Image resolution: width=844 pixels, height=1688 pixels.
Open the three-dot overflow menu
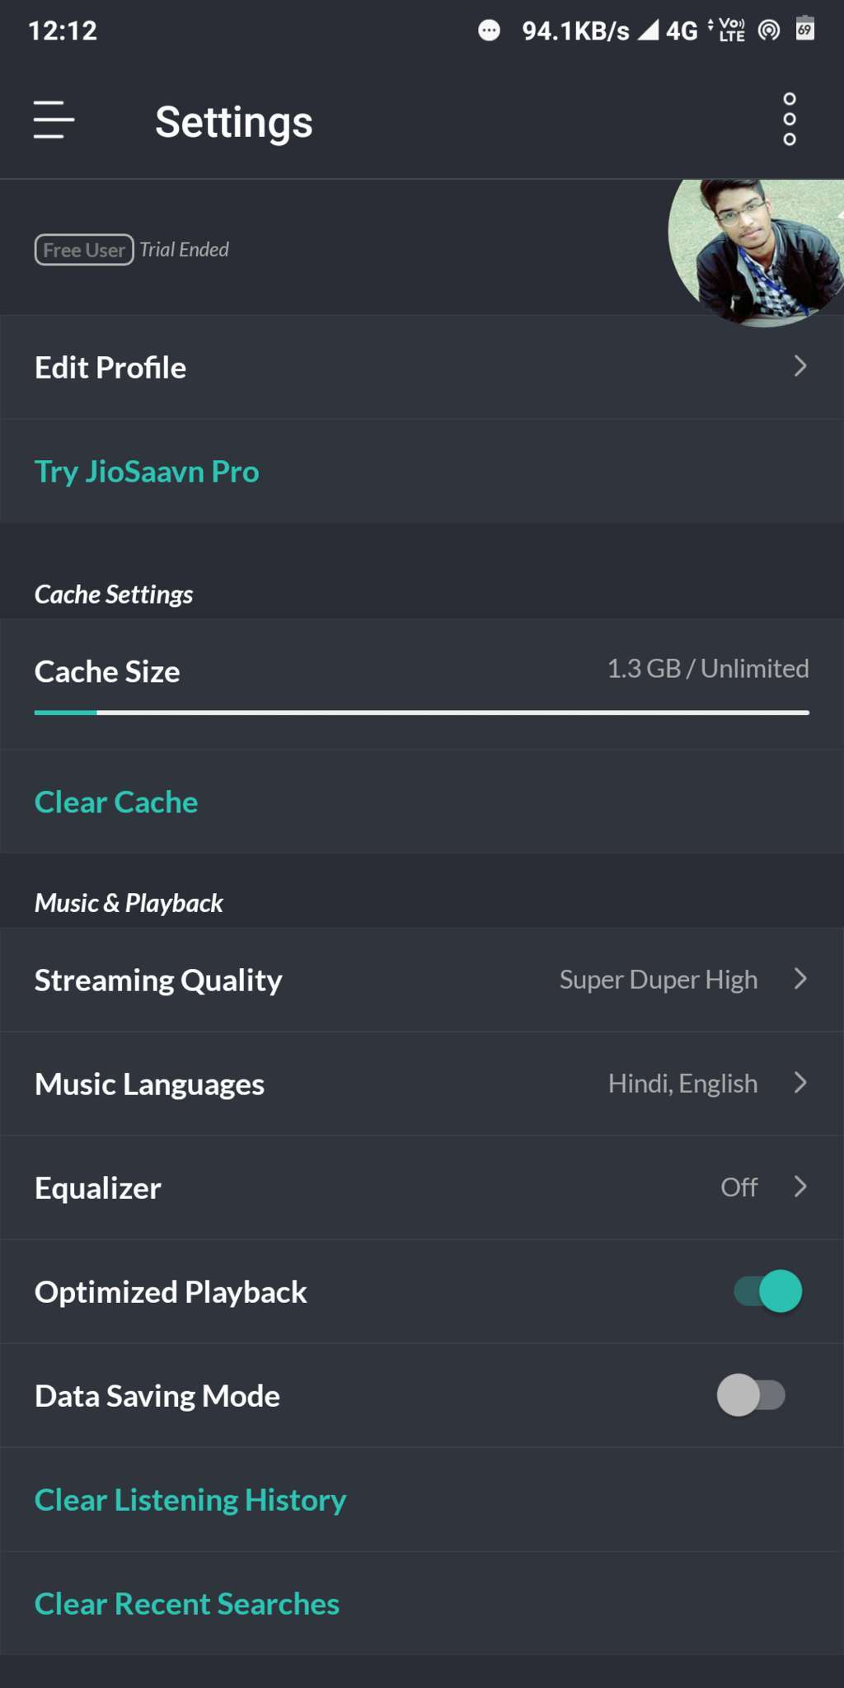coord(789,120)
